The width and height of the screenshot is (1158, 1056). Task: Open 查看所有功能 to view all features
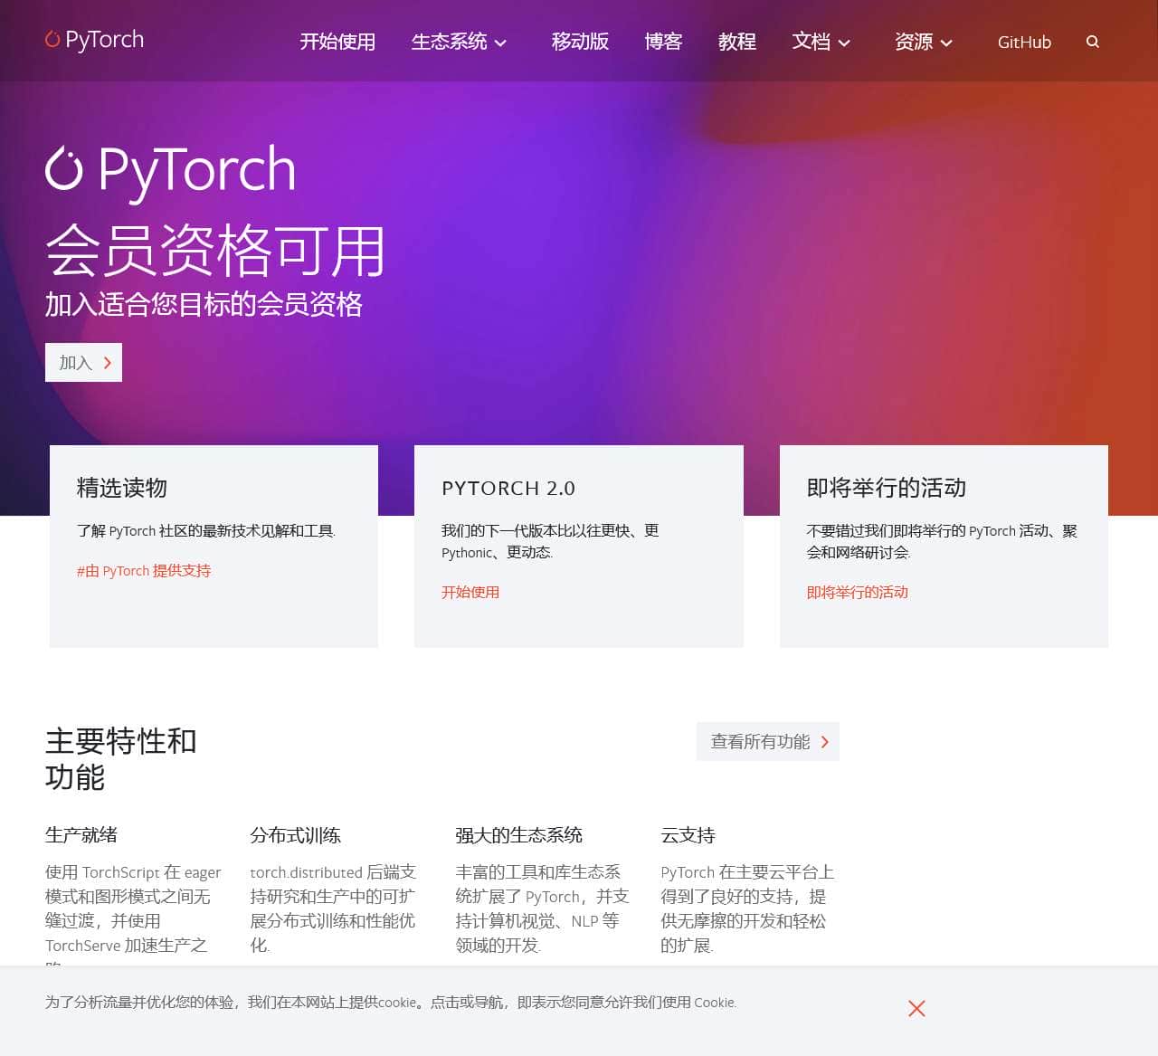[767, 741]
